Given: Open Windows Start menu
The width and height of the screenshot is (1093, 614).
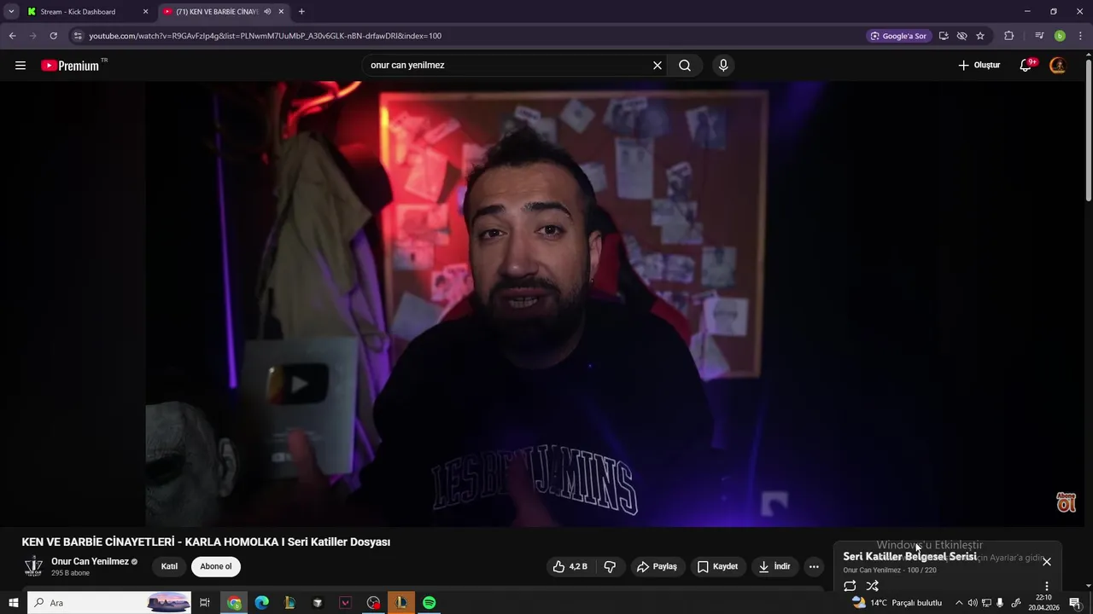Looking at the screenshot, I should coord(13,603).
